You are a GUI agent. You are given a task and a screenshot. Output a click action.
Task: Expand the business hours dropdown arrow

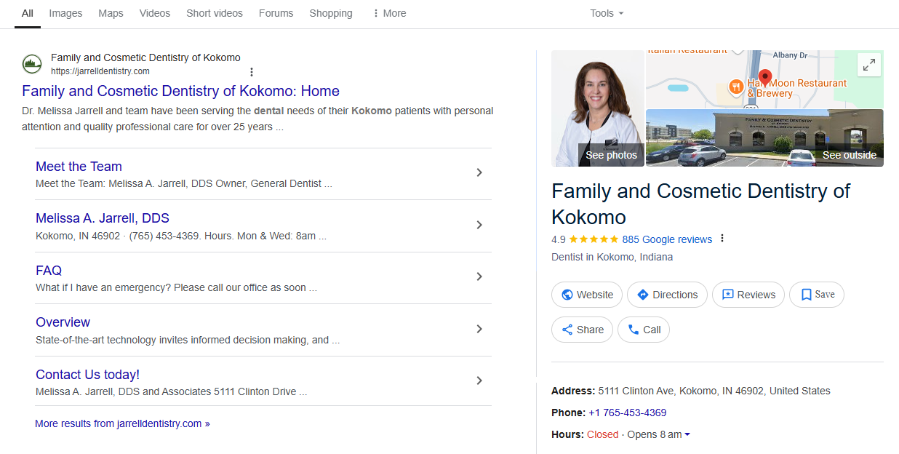687,434
